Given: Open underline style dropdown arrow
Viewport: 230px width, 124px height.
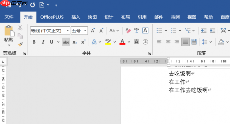Looking at the screenshot, I should point(58,42).
